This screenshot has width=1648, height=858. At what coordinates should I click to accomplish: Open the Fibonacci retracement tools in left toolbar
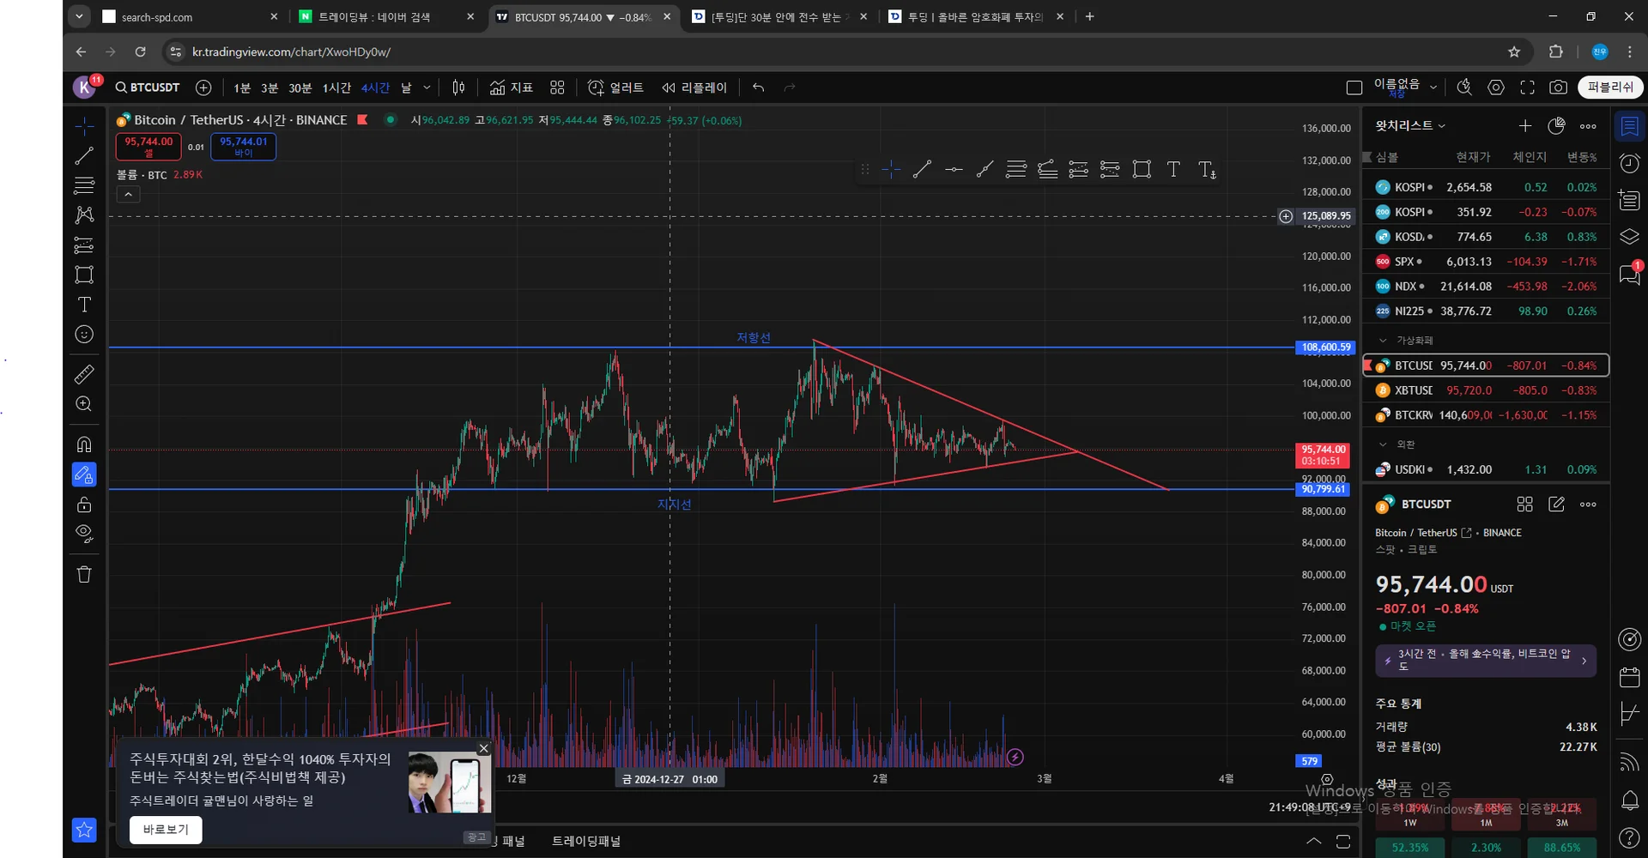(84, 185)
